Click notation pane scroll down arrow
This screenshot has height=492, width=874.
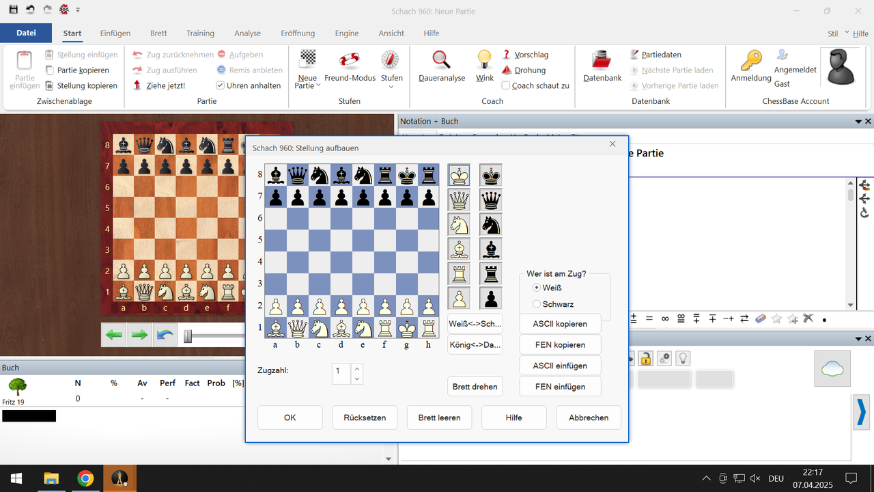tap(850, 305)
